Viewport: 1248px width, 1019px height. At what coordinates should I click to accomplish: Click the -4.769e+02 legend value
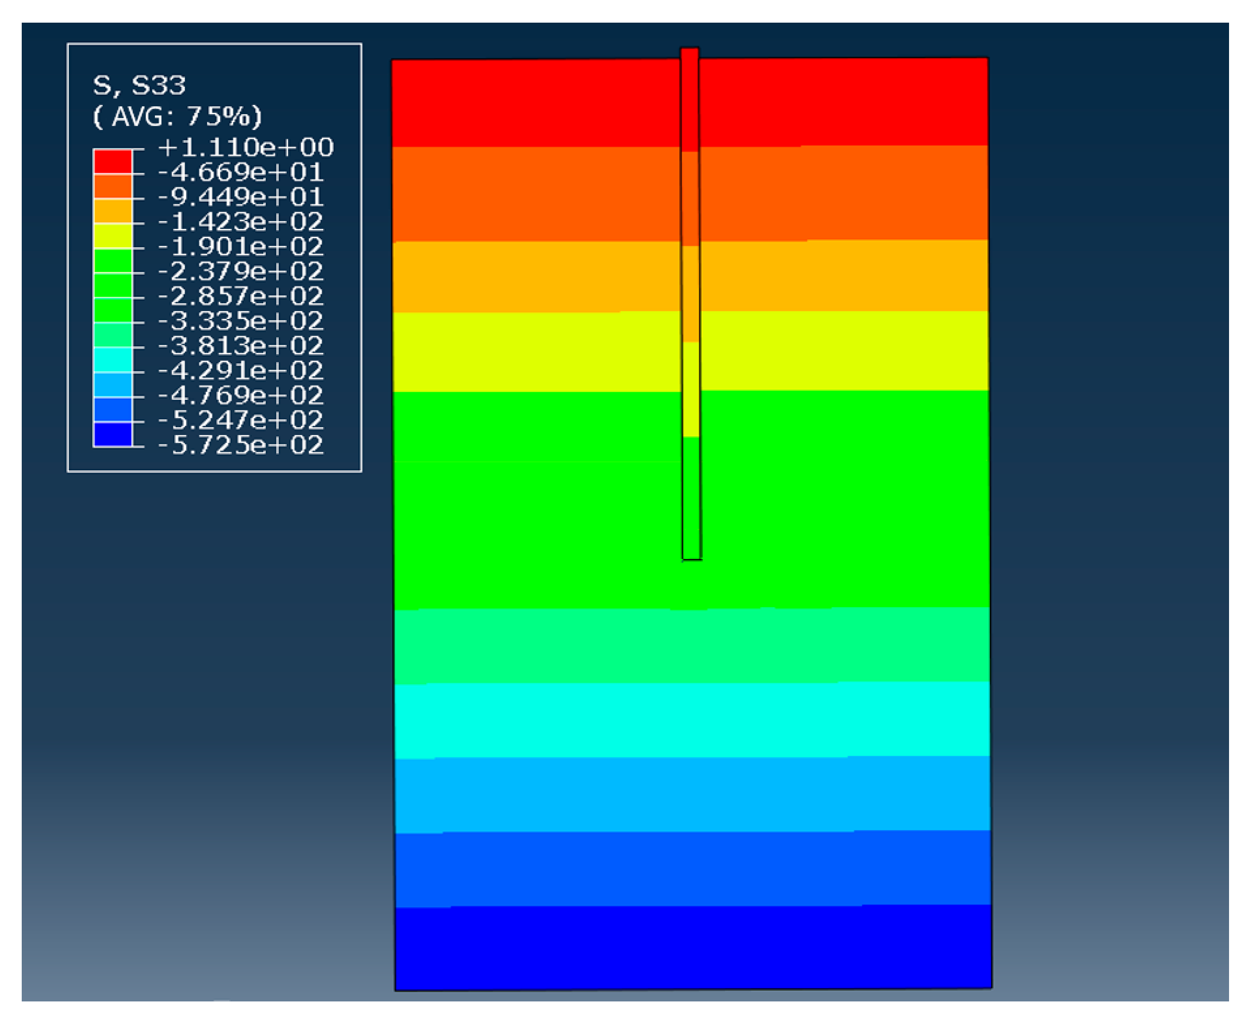pos(241,395)
